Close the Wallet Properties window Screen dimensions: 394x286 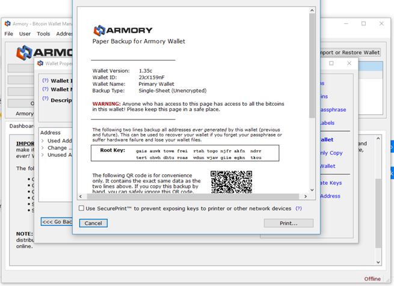(x=349, y=63)
